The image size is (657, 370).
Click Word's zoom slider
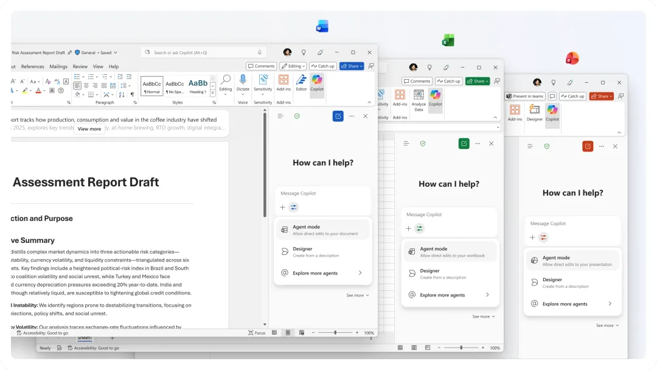(335, 333)
